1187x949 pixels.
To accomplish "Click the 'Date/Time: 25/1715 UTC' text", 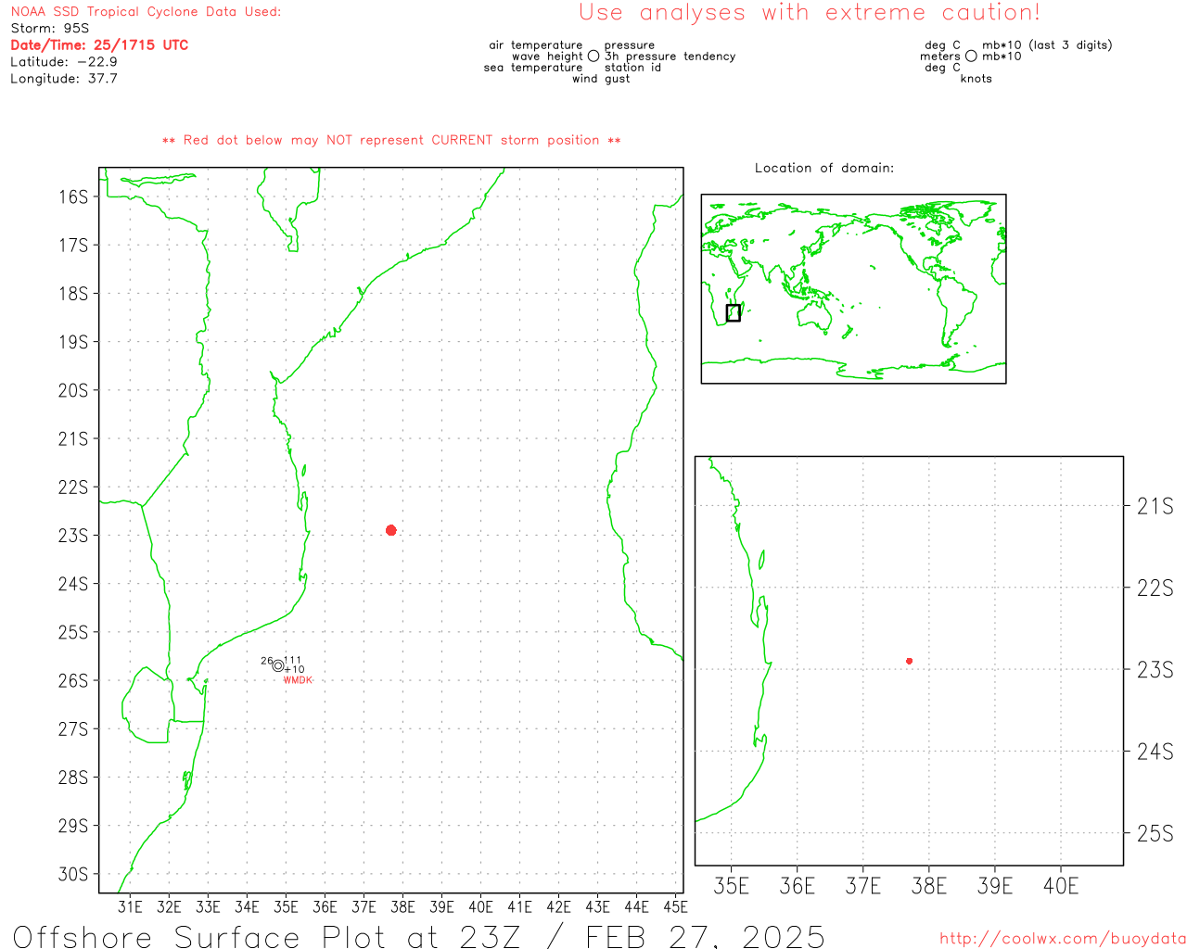I will click(99, 44).
